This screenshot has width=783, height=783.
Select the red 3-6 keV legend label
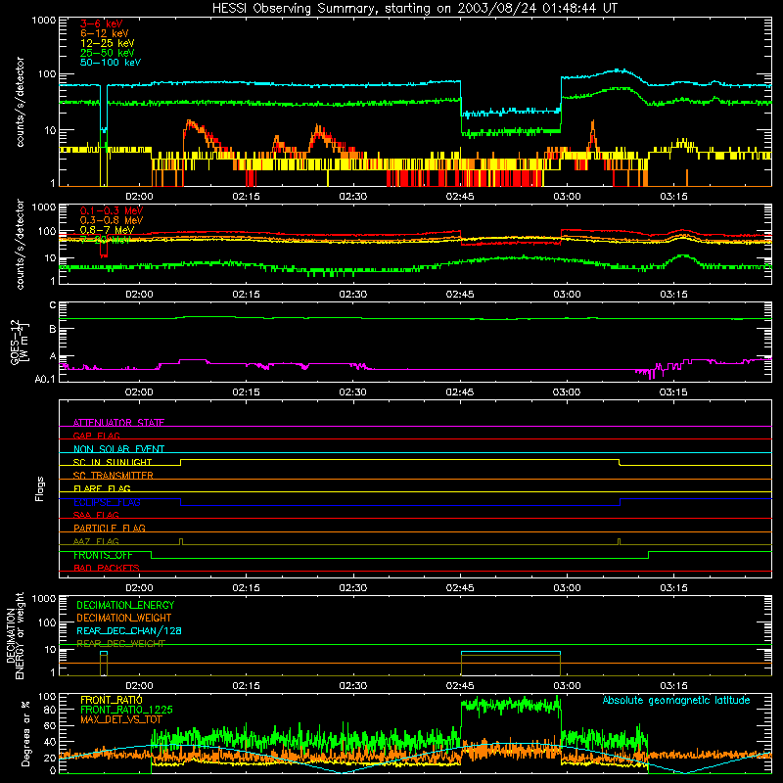pos(101,23)
